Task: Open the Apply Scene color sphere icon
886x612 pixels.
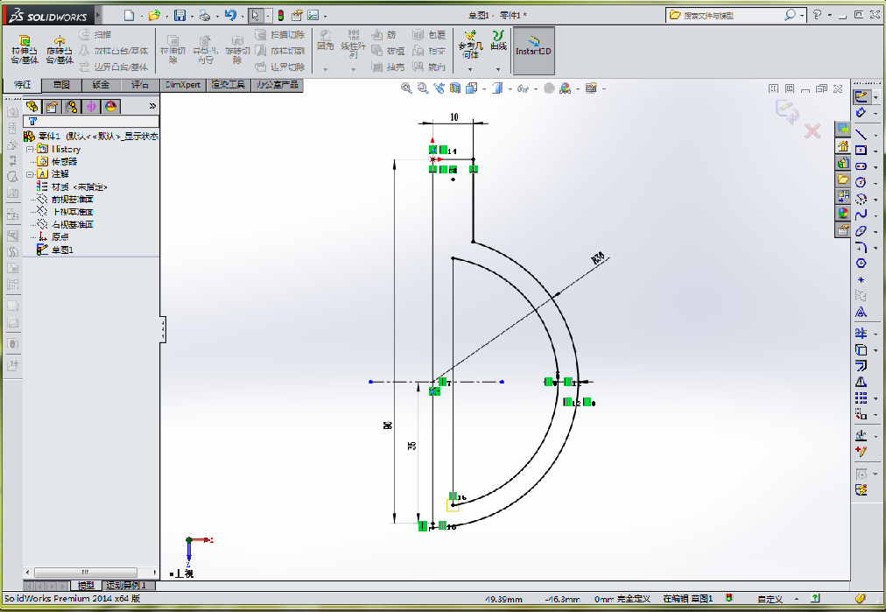Action: point(565,88)
